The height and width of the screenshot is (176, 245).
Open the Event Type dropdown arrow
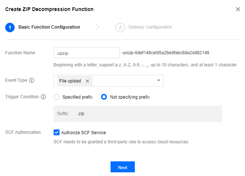(159, 81)
